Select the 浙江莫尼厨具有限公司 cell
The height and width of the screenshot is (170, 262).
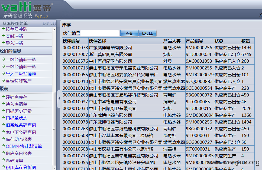pos(126,55)
